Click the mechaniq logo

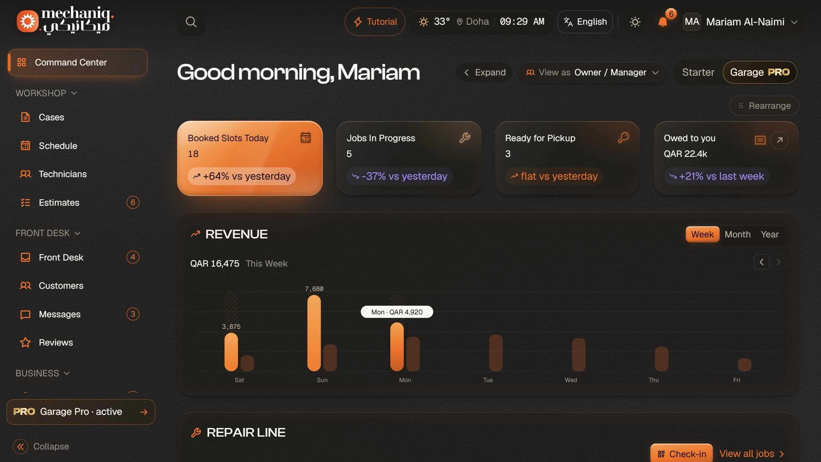[x=65, y=21]
